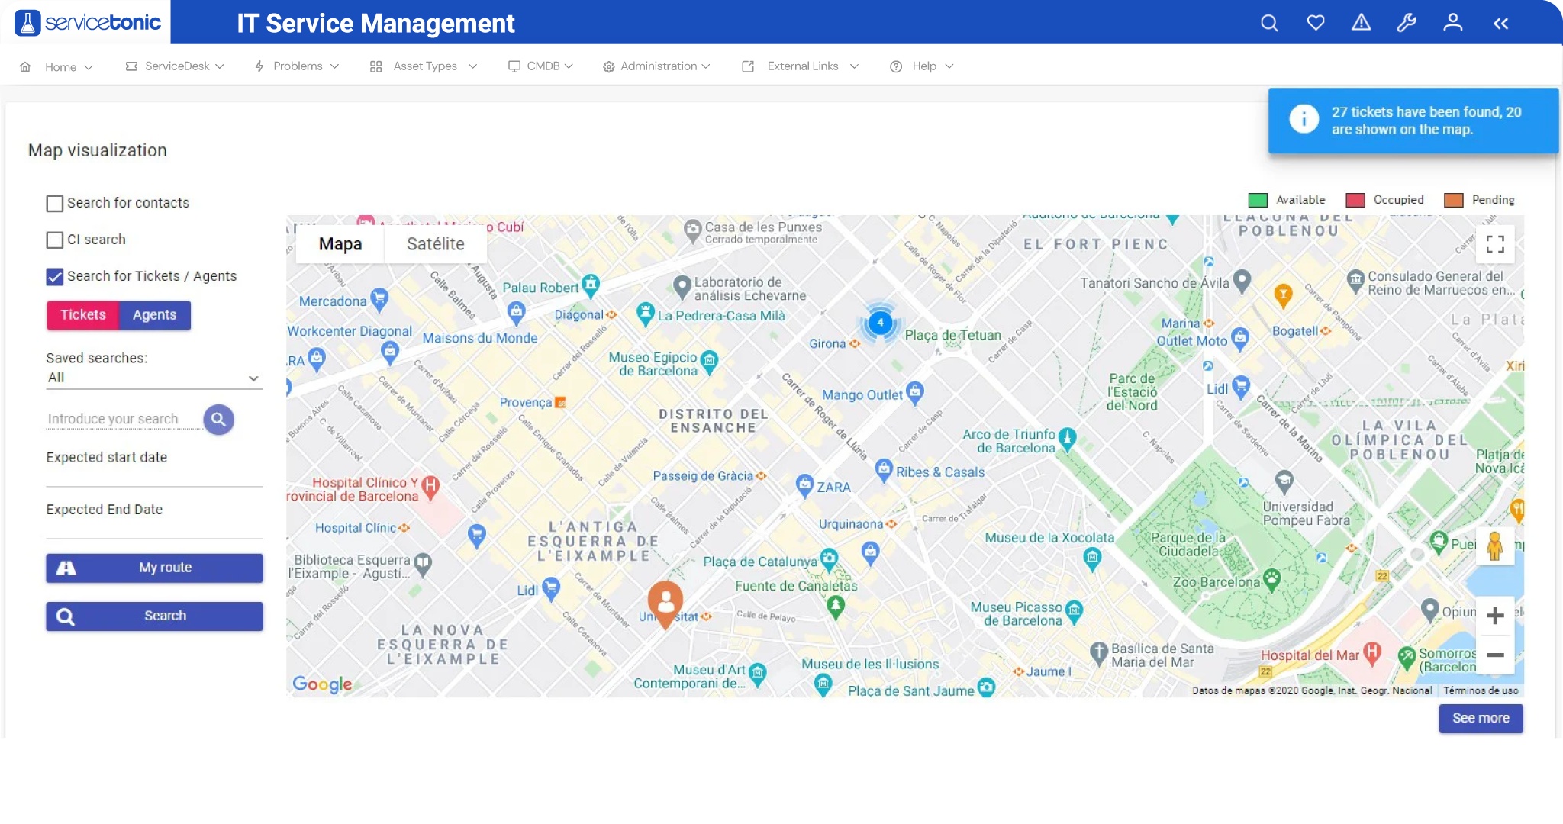The height and width of the screenshot is (824, 1563).
Task: Expand the Problems menu
Action: point(297,66)
